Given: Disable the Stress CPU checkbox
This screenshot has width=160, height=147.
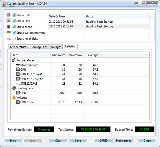Looking at the screenshot, I should [14, 15].
